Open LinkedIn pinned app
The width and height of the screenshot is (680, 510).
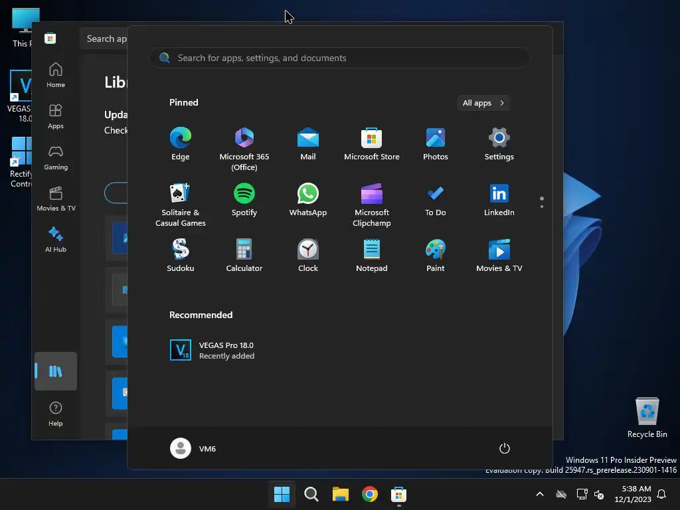(x=499, y=200)
